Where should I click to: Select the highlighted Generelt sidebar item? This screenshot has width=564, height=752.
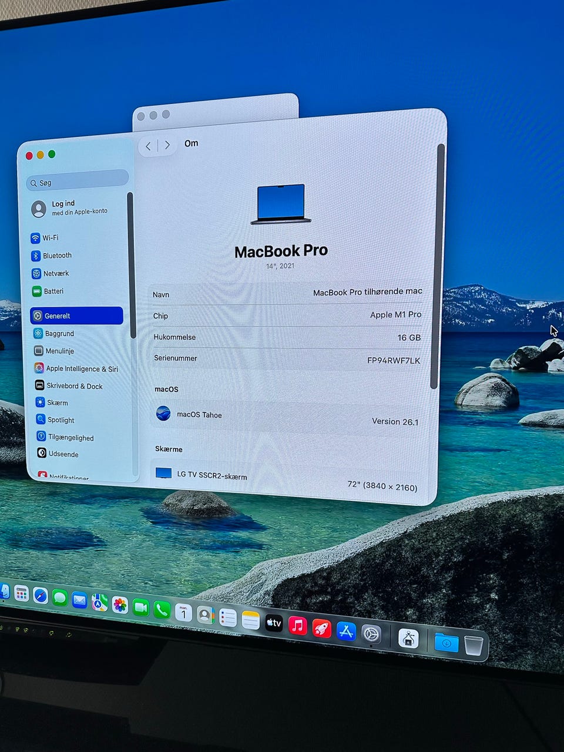tap(76, 315)
